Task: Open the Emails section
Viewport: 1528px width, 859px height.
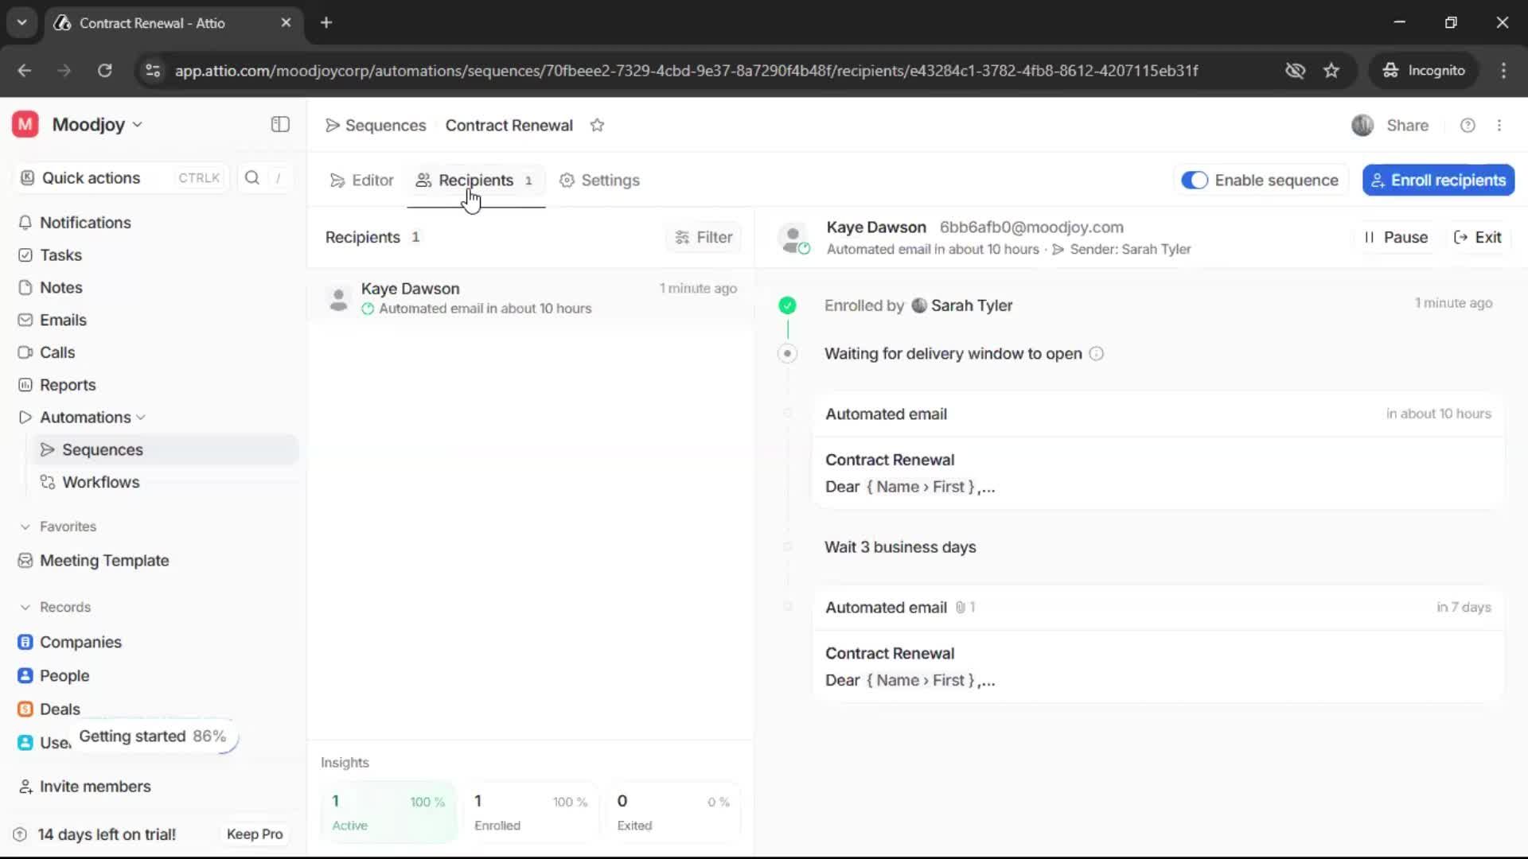Action: point(64,320)
